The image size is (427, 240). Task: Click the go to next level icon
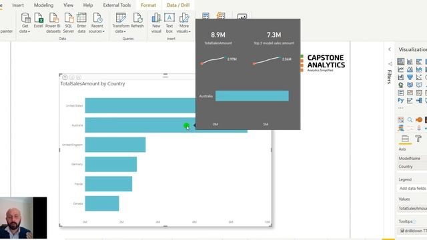(71, 77)
